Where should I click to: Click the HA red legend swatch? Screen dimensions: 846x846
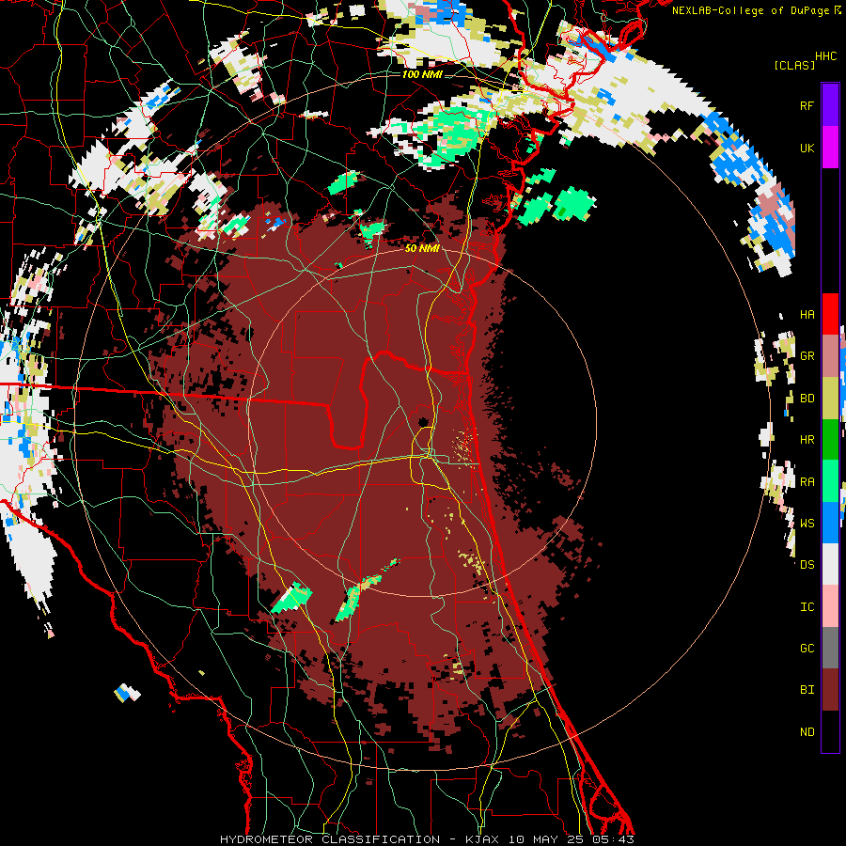(x=830, y=314)
